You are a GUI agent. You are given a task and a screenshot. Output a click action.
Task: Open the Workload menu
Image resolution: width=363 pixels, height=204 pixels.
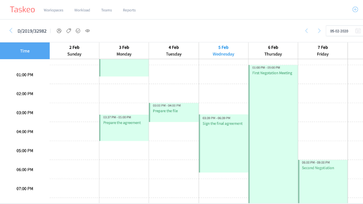[82, 10]
